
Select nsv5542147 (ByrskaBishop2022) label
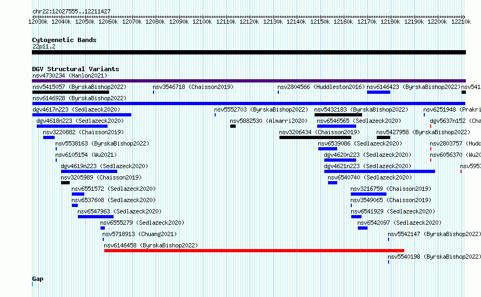click(x=434, y=234)
